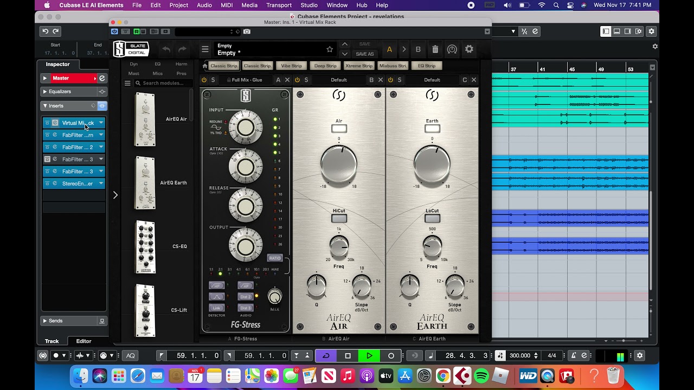Open the Spotify icon in the Dock
The width and height of the screenshot is (694, 390).
[481, 375]
